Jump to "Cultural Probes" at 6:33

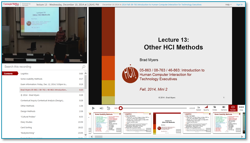52,117
